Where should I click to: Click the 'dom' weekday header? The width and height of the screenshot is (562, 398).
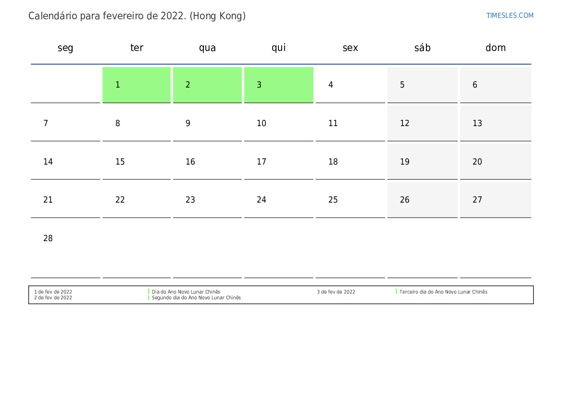coord(496,48)
